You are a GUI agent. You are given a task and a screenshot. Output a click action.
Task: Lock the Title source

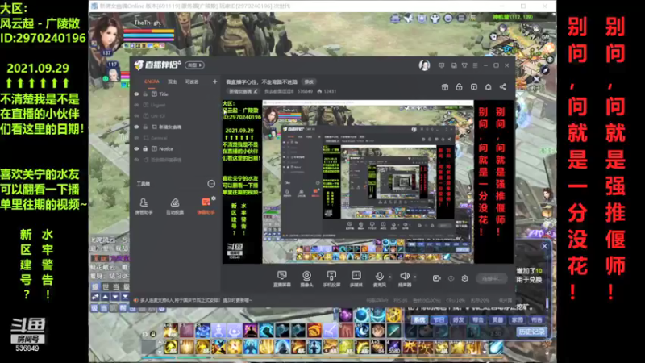(145, 94)
